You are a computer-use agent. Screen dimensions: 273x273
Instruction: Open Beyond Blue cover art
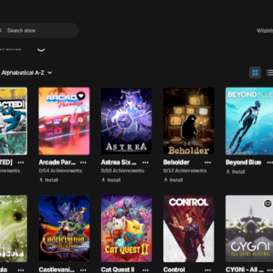(x=249, y=121)
